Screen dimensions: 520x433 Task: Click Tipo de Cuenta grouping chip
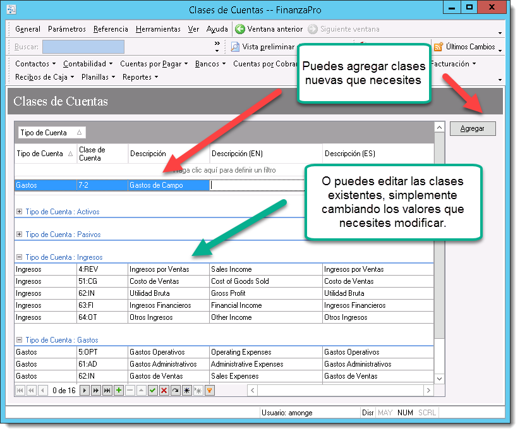(52, 132)
